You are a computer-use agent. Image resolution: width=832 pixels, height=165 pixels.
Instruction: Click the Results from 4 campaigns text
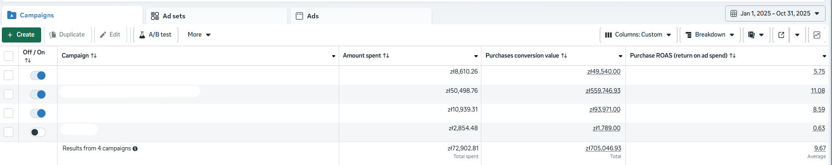click(x=96, y=149)
